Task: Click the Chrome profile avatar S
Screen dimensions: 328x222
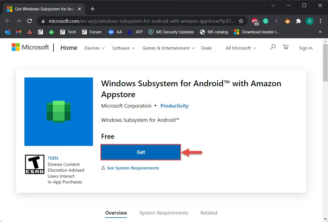Action: [x=310, y=21]
